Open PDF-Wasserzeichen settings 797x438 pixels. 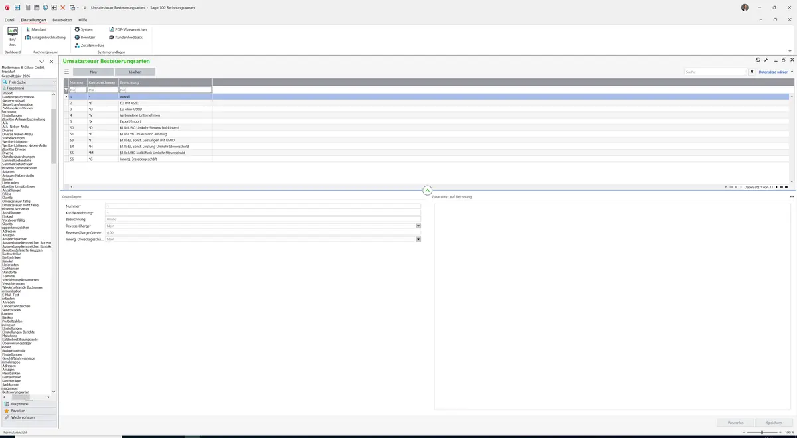coord(128,30)
